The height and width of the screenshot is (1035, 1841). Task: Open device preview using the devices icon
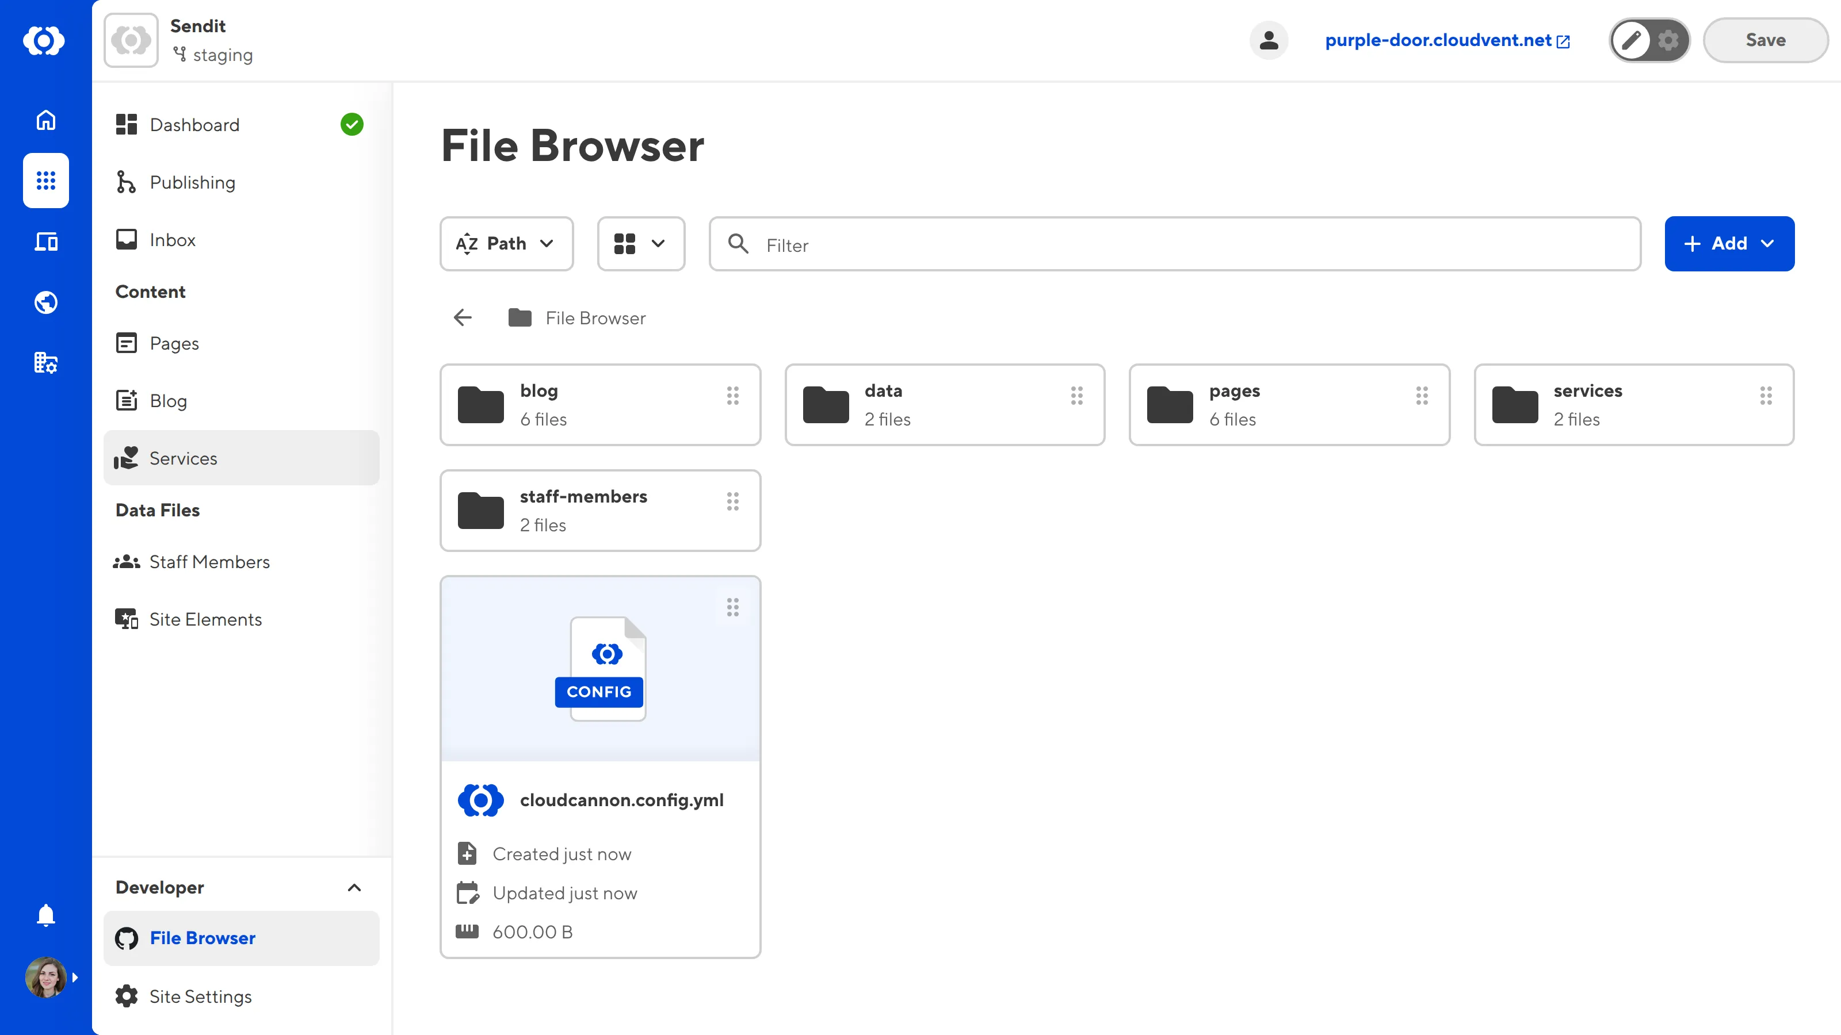[x=46, y=241]
